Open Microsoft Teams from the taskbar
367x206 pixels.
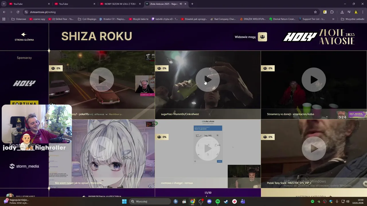(x=243, y=201)
